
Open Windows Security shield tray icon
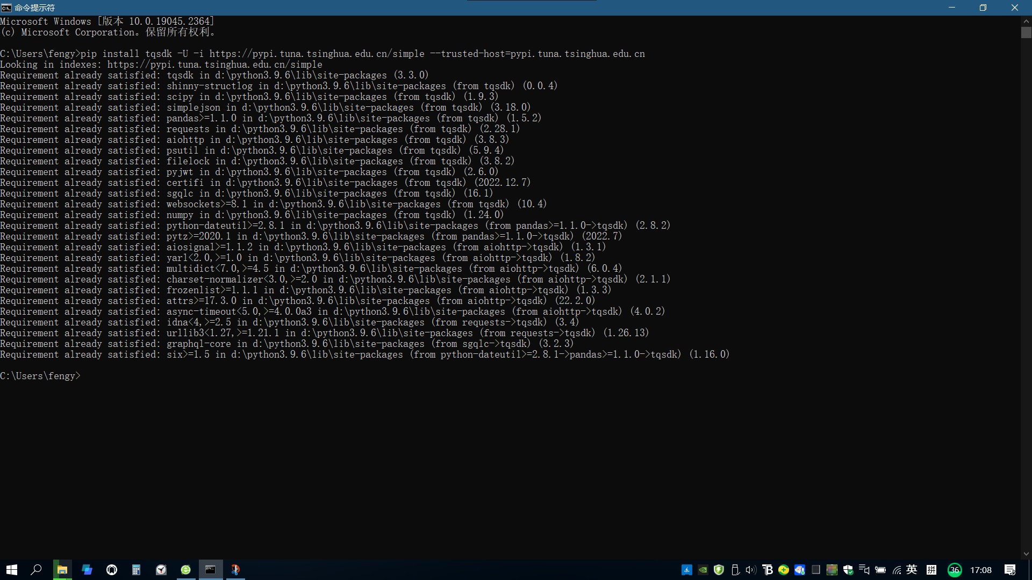pos(848,570)
